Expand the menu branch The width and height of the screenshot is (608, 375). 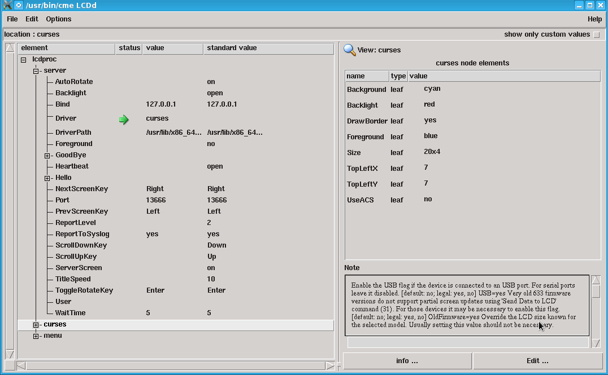click(x=36, y=336)
